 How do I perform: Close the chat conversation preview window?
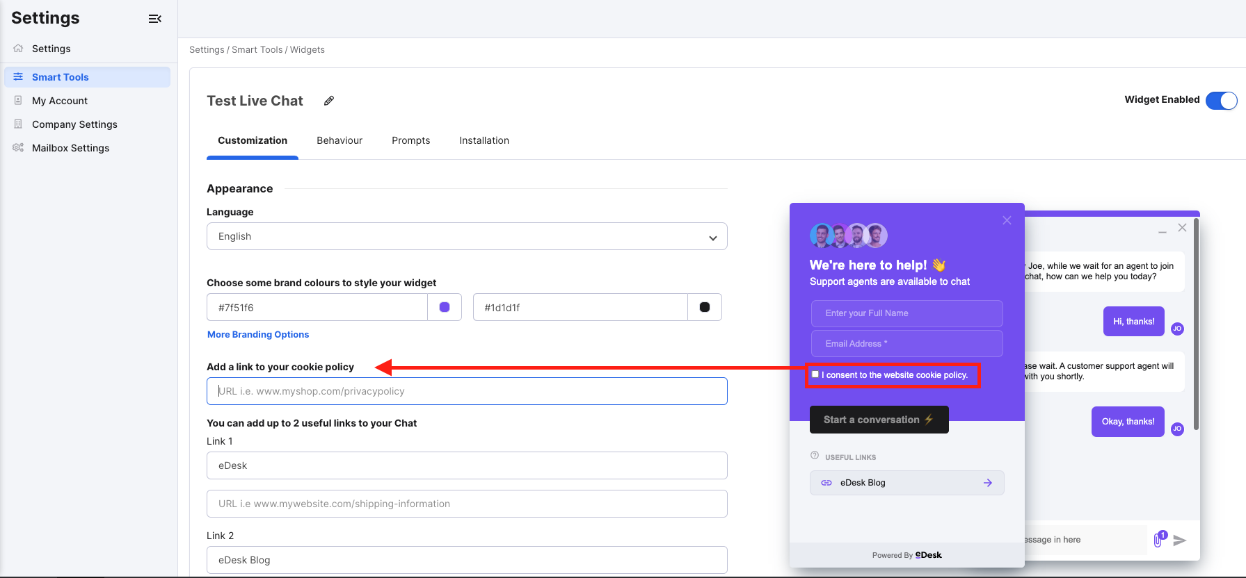point(1182,228)
